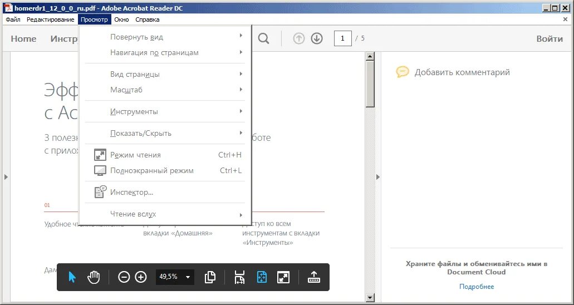
Task: Activate the hand pan tool
Action: 94,277
